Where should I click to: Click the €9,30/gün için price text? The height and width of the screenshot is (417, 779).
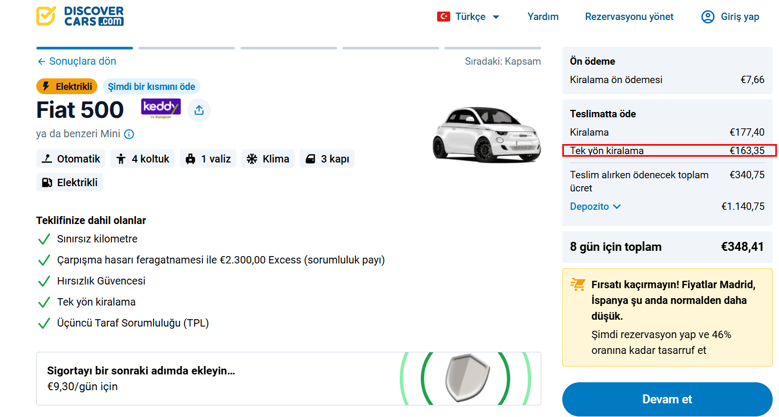(x=83, y=387)
